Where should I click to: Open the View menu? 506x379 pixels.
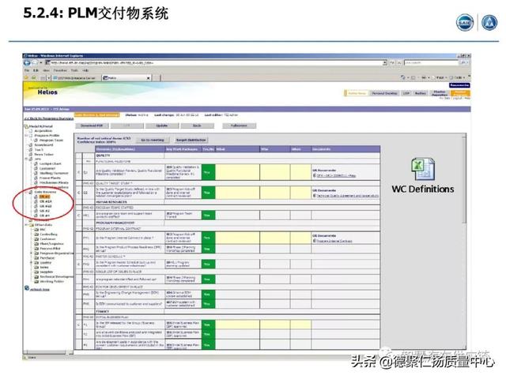coord(47,70)
